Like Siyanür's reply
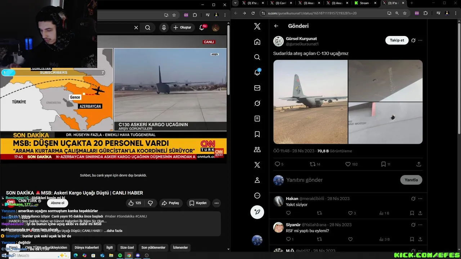Viewport: 461px width, 259px height. 350,239
